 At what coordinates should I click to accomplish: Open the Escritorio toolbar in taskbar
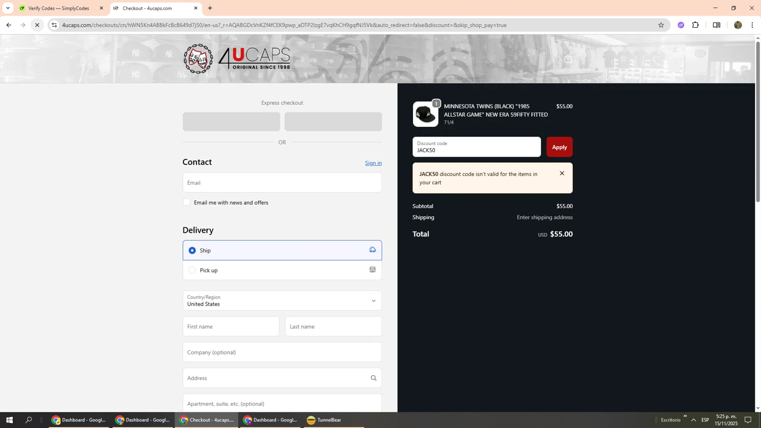click(671, 420)
